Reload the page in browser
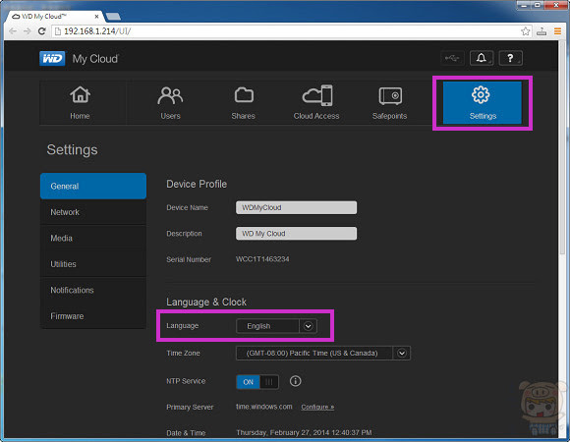The image size is (570, 442). pyautogui.click(x=42, y=31)
